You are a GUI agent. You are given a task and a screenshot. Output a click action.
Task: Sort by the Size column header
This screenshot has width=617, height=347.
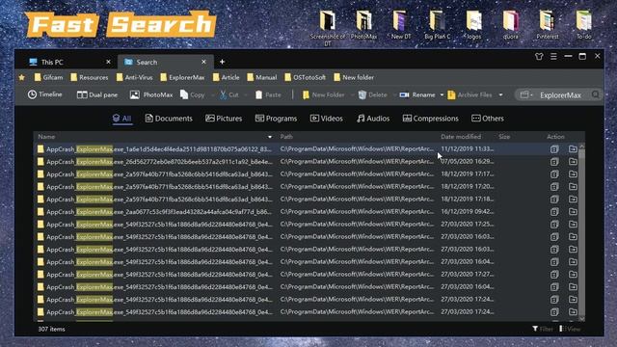pyautogui.click(x=504, y=137)
